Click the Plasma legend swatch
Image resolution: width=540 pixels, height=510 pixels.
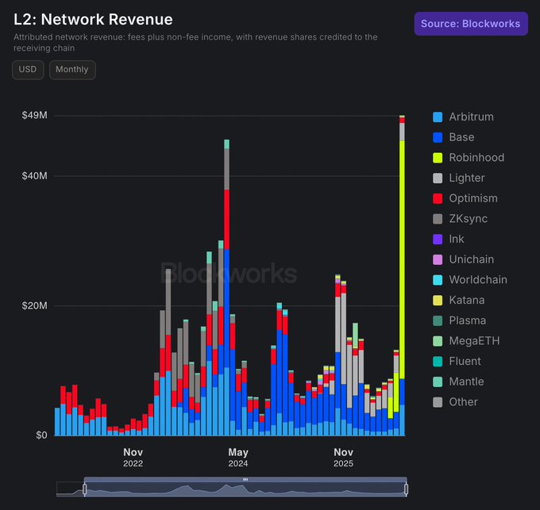tap(438, 320)
